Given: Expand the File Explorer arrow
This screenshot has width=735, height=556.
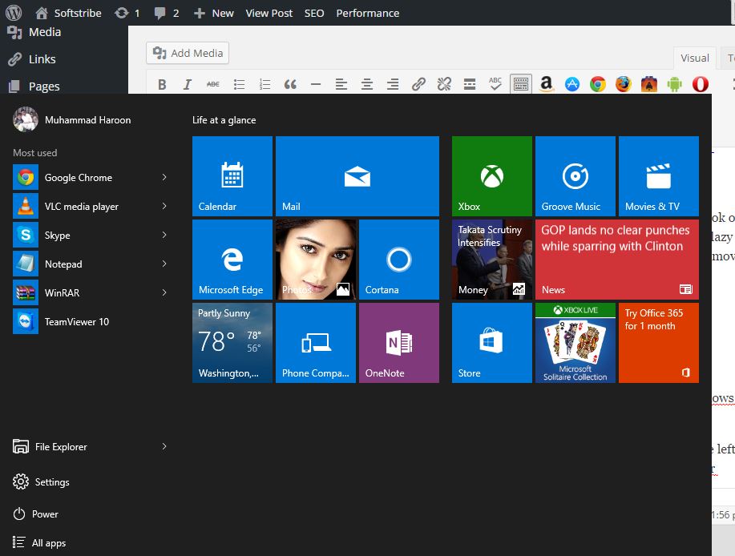Looking at the screenshot, I should click(164, 447).
